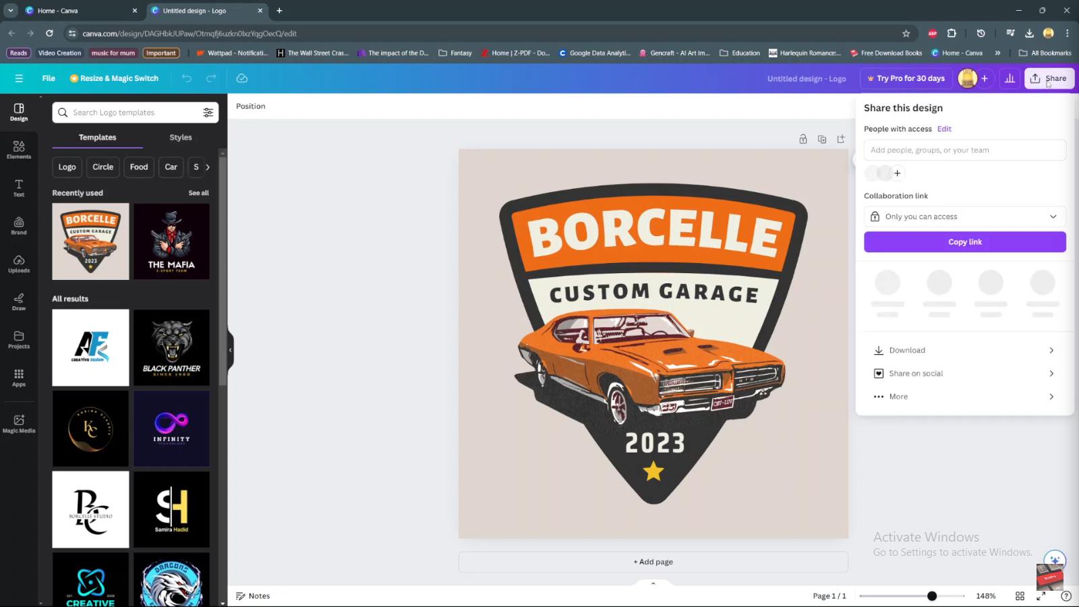Bookmark this page with star icon
Screen dimensions: 1079x607
point(906,33)
